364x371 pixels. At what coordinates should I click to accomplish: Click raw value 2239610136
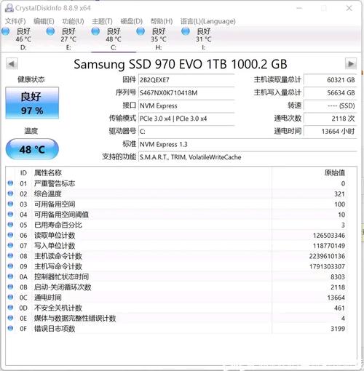[327, 256]
